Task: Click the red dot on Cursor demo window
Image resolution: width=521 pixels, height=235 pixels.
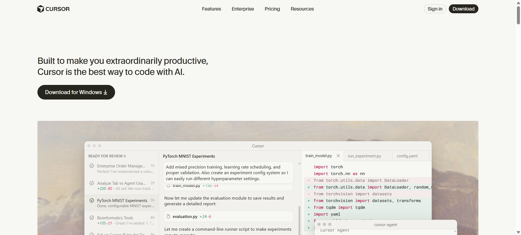Action: 89,146
